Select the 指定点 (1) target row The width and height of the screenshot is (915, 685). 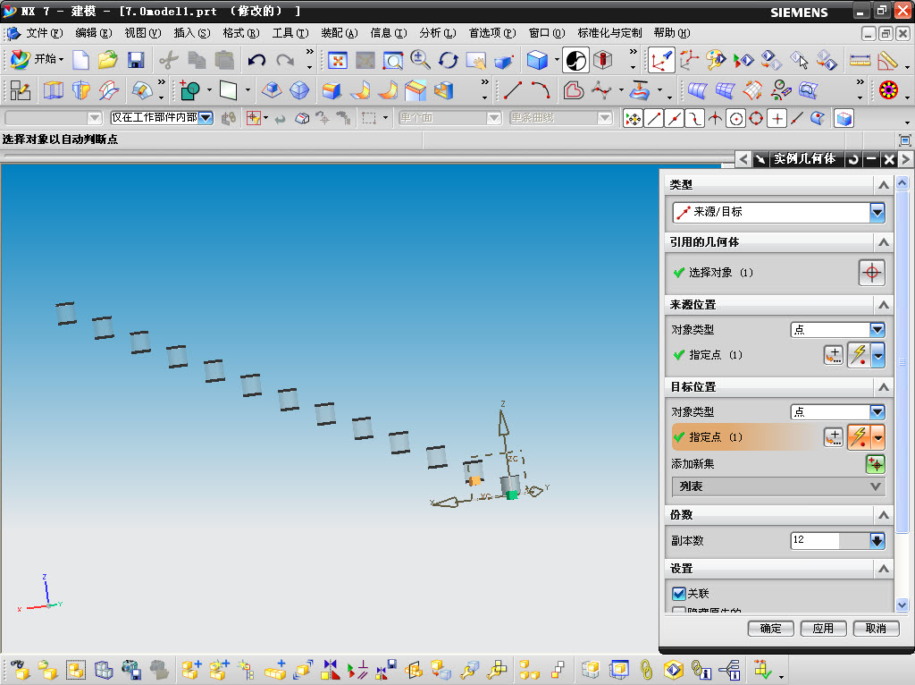778,436
